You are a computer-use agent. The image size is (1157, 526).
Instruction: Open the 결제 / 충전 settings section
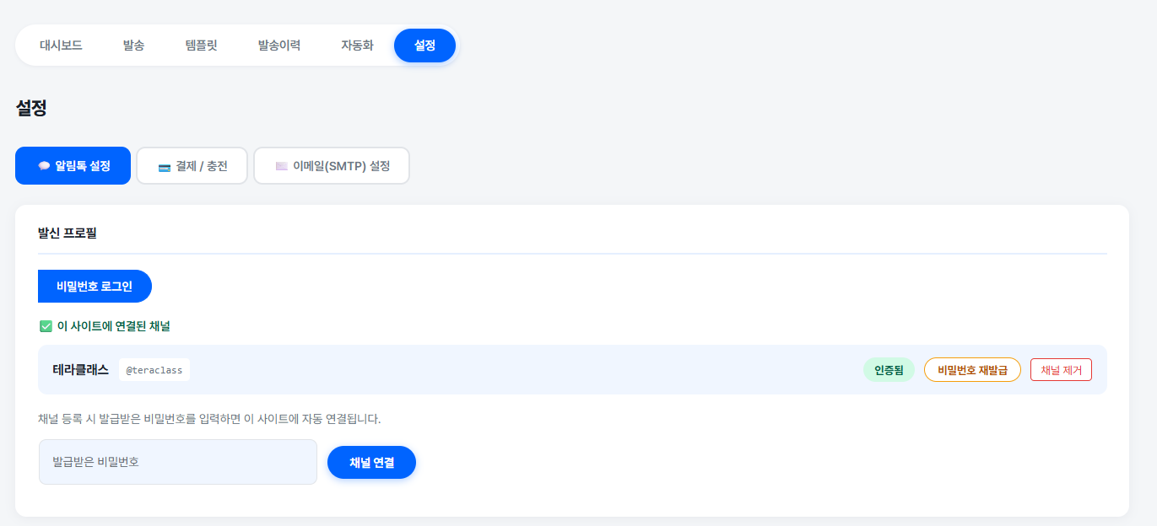(192, 165)
